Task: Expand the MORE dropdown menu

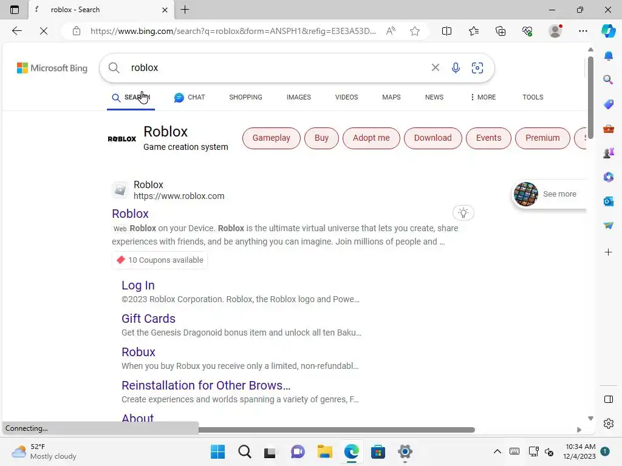Action: coord(483,97)
